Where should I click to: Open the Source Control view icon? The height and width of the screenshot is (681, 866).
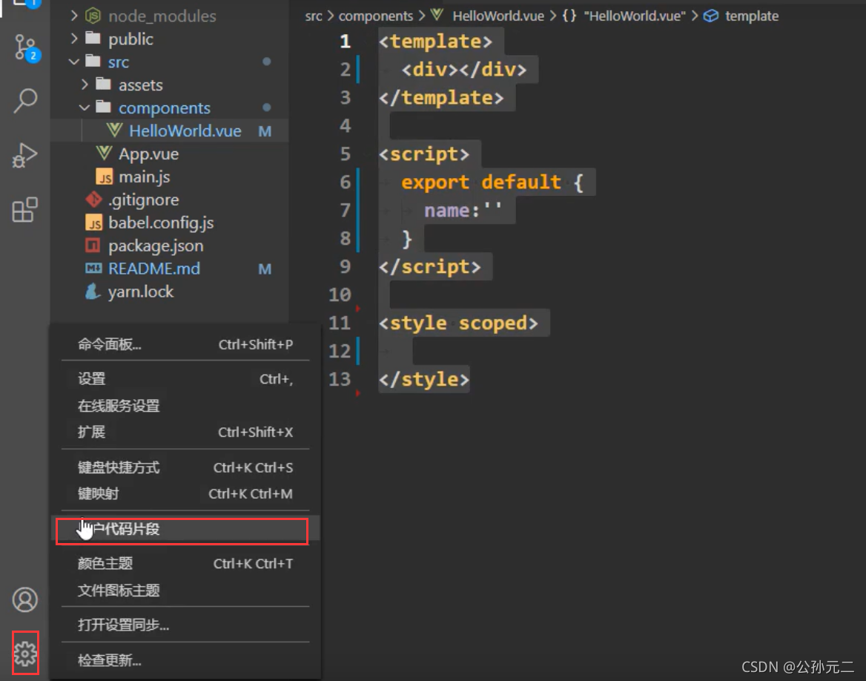tap(26, 47)
